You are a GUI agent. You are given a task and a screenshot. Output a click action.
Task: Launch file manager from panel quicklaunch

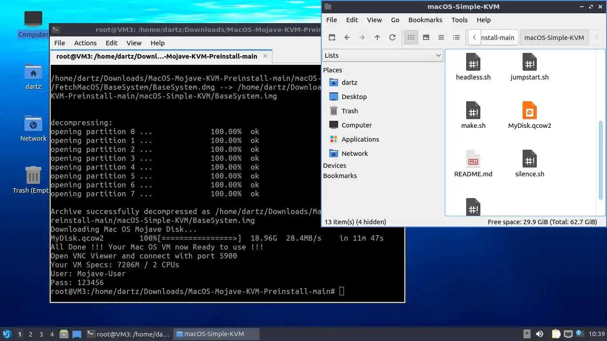[64, 334]
